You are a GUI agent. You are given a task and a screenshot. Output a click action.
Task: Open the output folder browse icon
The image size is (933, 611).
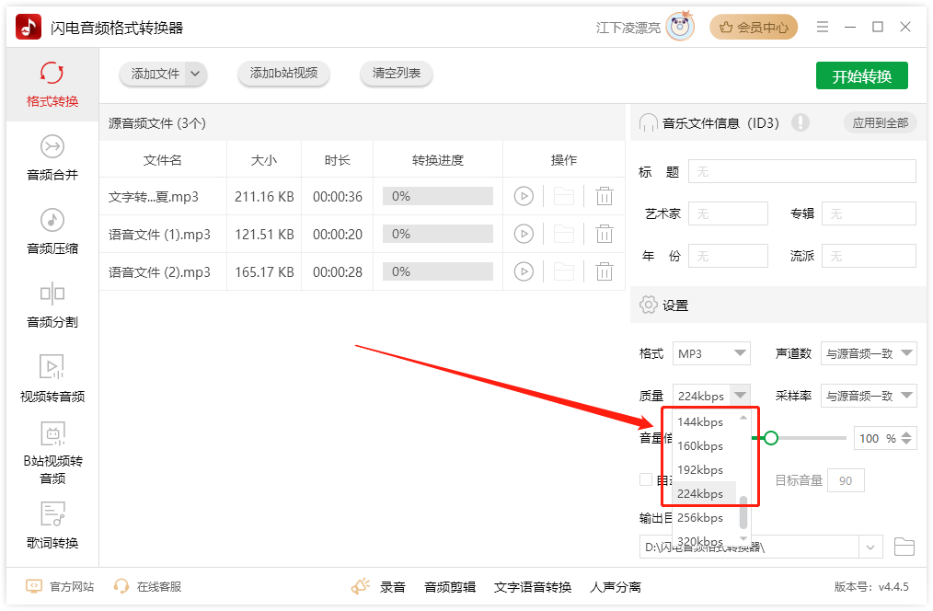click(904, 547)
